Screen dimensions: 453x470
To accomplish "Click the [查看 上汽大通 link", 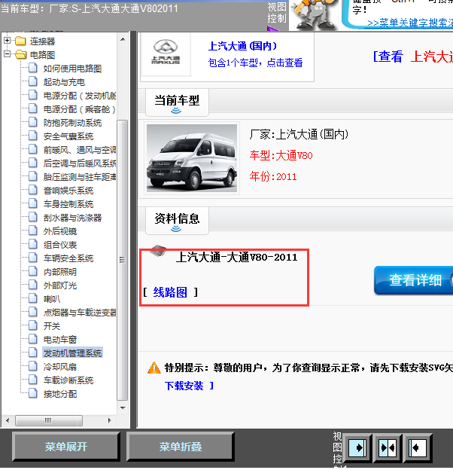I will pos(413,56).
